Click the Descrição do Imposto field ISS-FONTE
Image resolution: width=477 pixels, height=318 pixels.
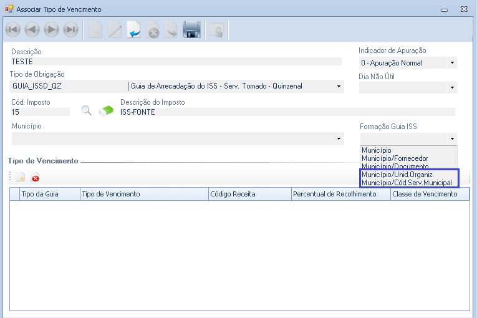coord(287,112)
